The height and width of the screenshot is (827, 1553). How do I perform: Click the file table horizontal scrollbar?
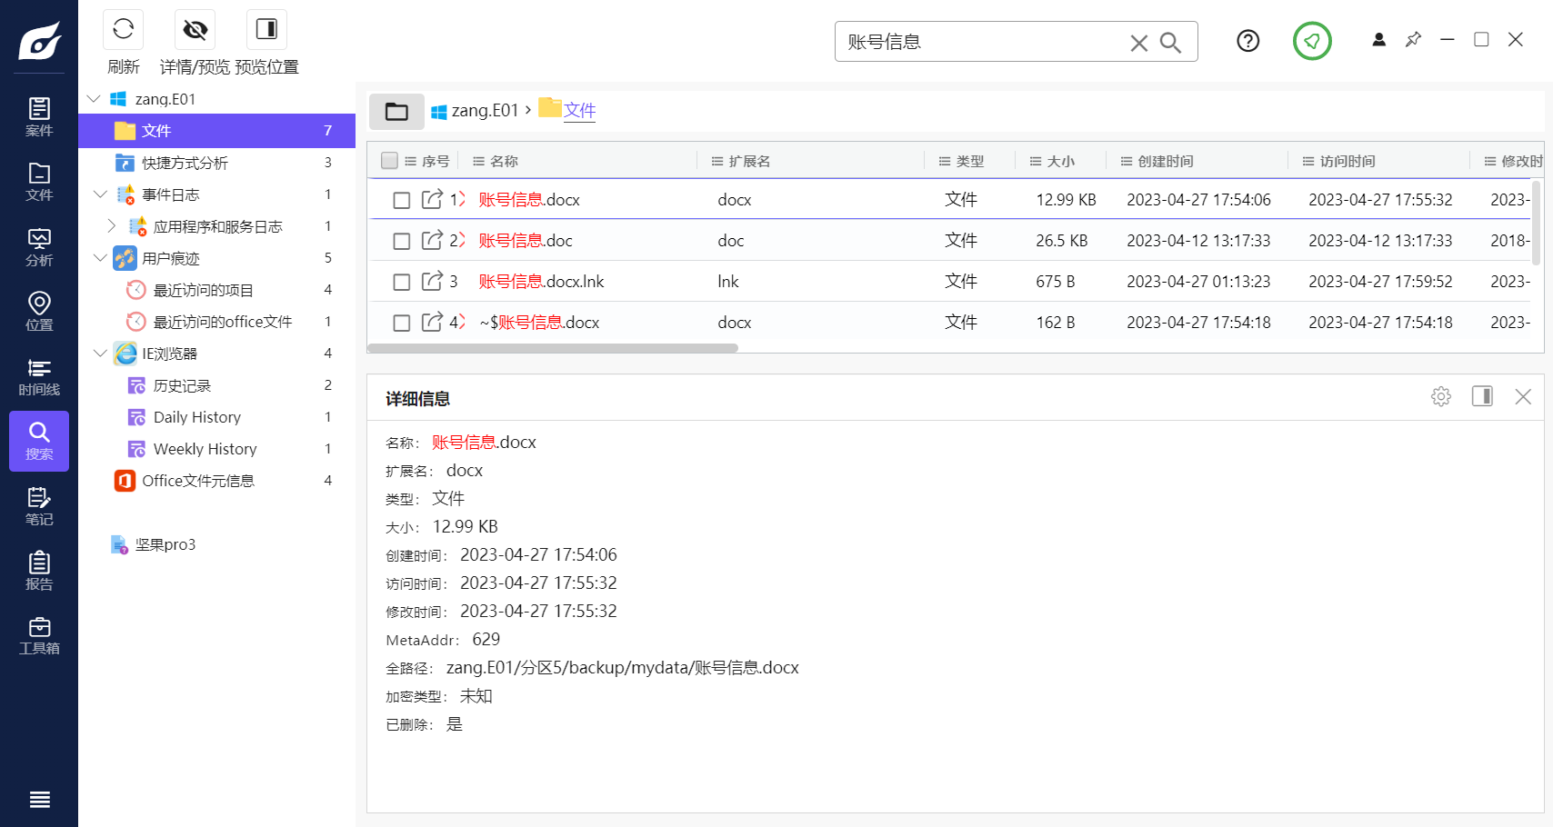click(553, 348)
